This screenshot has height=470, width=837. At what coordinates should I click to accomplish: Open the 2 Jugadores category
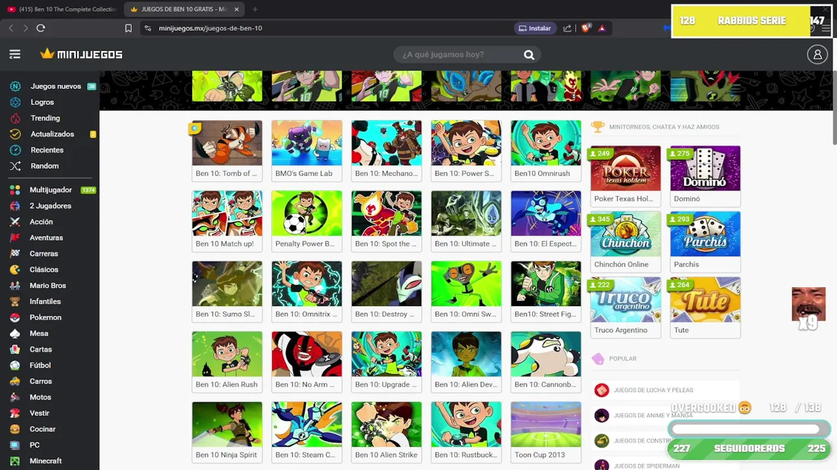[x=50, y=206]
